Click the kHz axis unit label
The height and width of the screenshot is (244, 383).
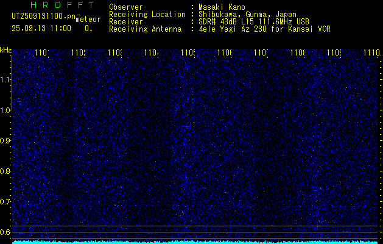click(x=6, y=51)
